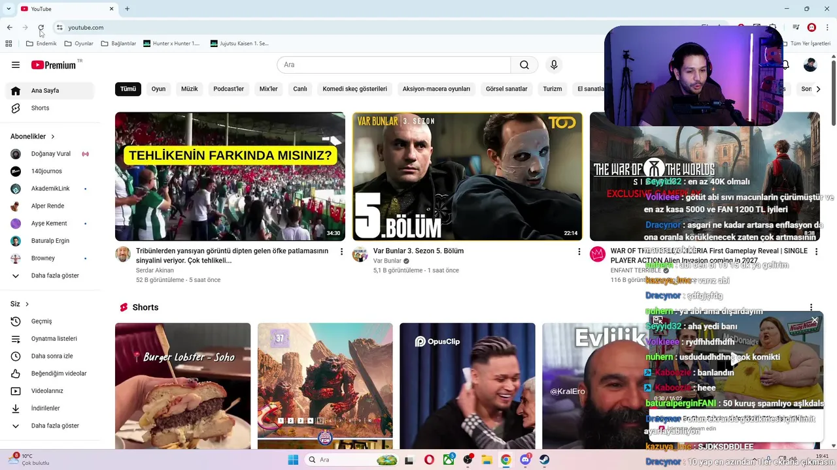Screen dimensions: 837x470
Task: Select Aksiyon-macera oyunları chip
Action: [436, 89]
